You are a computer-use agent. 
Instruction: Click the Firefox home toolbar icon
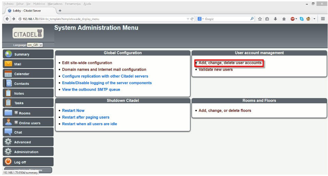pyautogui.click(x=284, y=19)
